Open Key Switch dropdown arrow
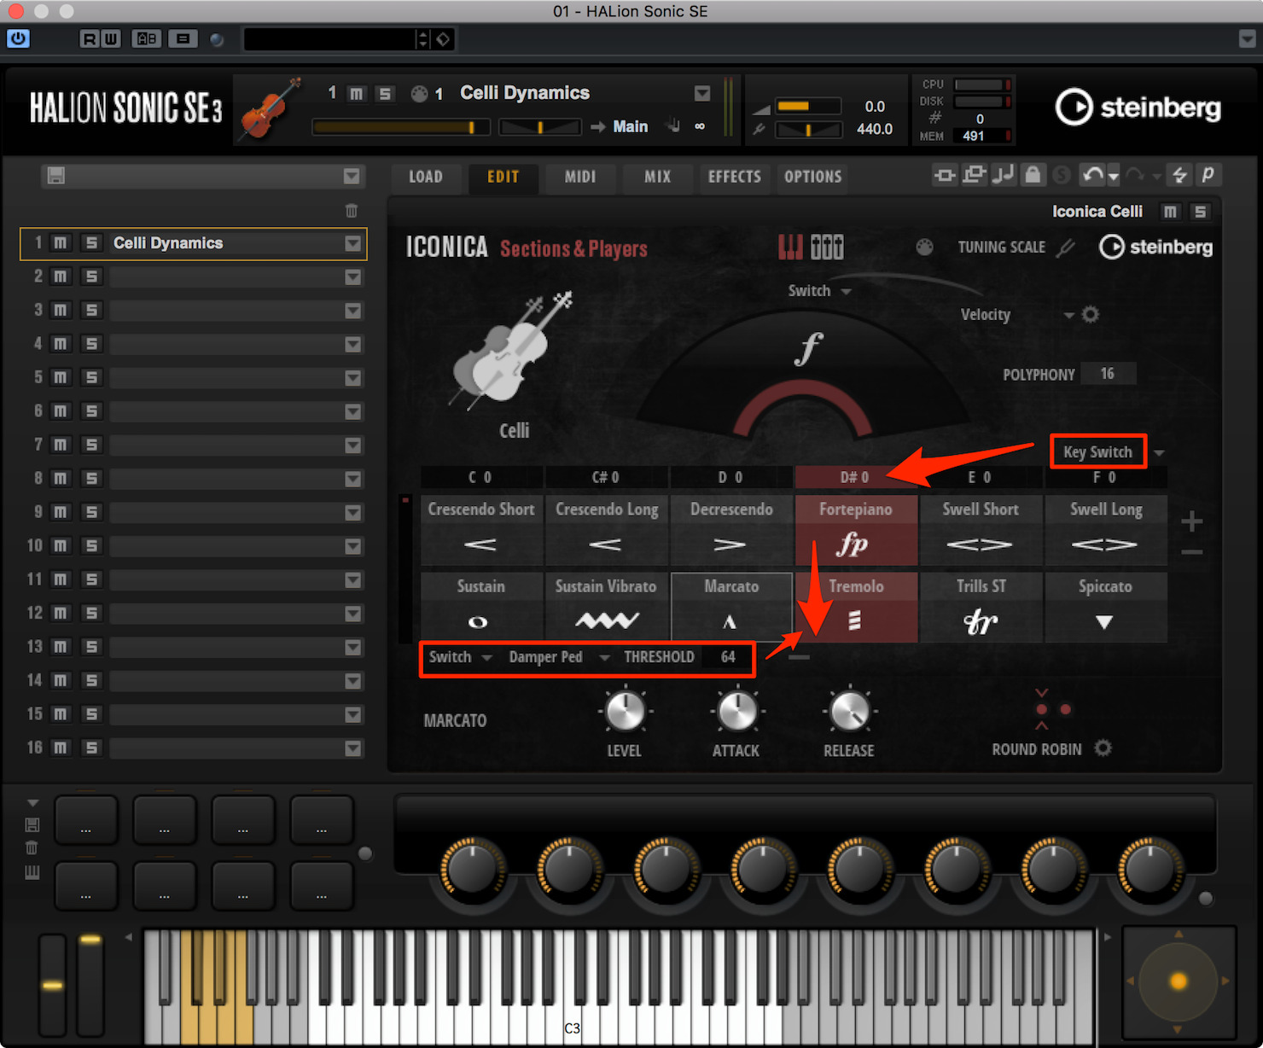The image size is (1263, 1048). pyautogui.click(x=1159, y=452)
